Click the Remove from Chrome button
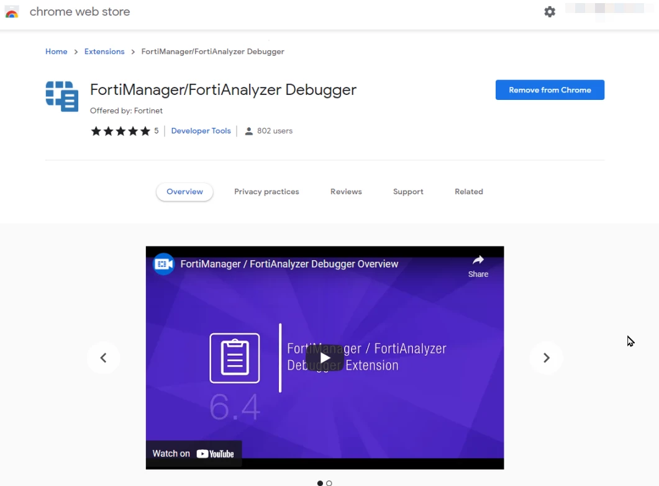This screenshot has height=486, width=659. coord(550,90)
